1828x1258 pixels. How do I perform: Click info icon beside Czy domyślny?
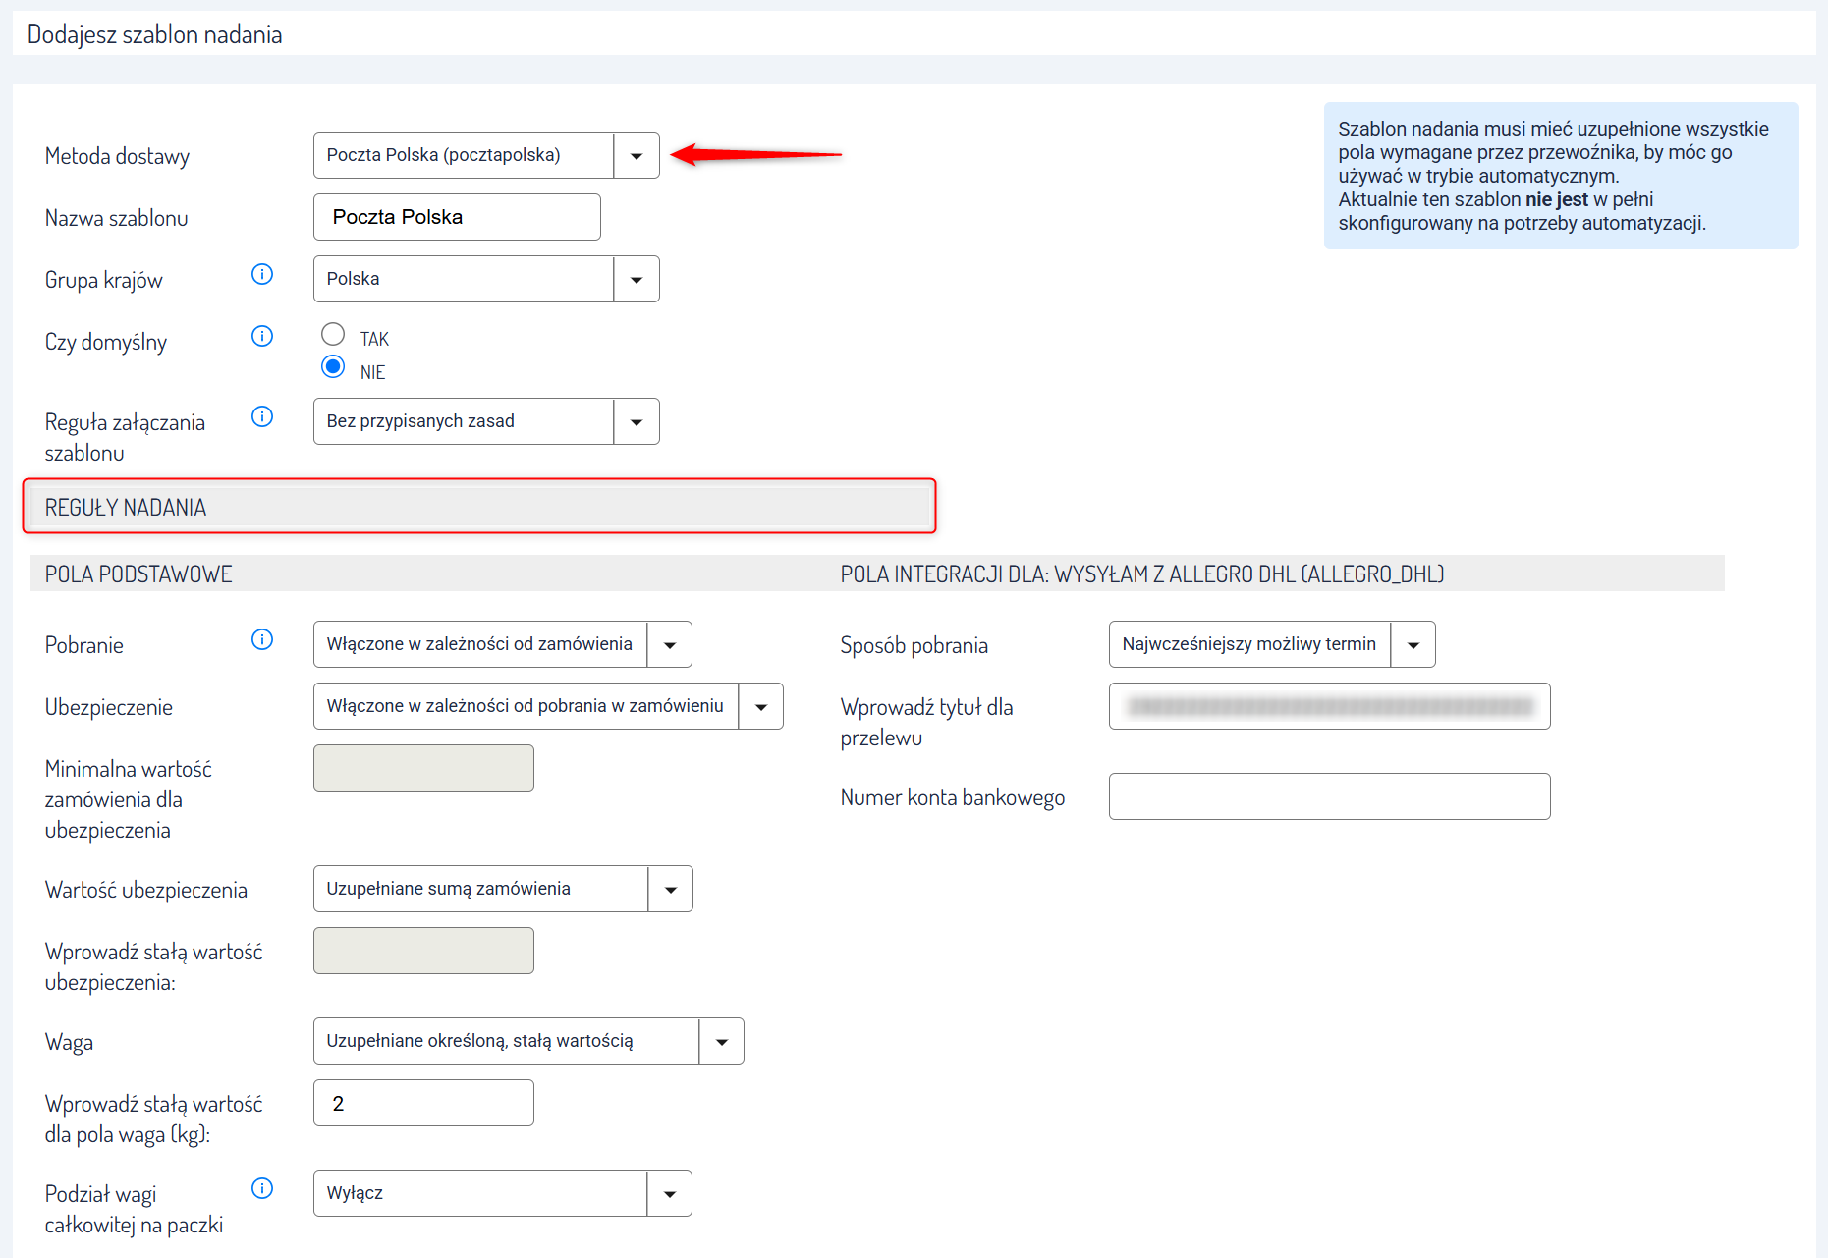(262, 337)
